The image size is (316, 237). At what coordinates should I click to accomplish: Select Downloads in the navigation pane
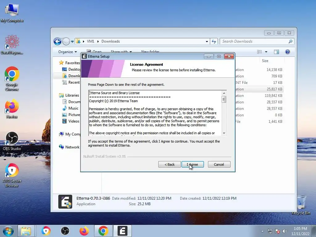tap(71, 76)
